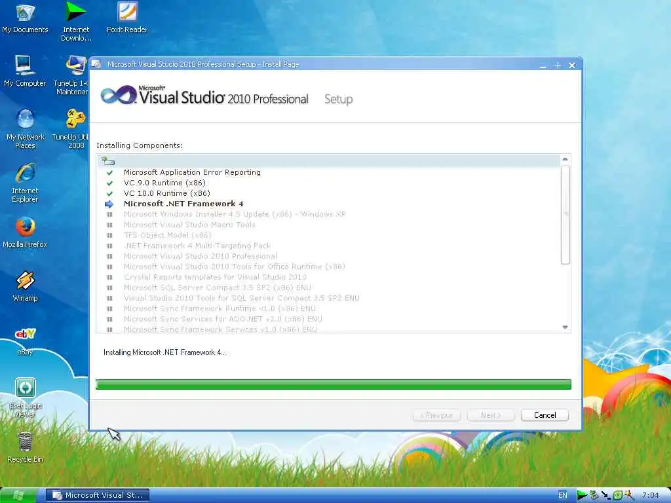Select Microsoft Sync Framework Runtime v1.0 row

pyautogui.click(x=328, y=309)
